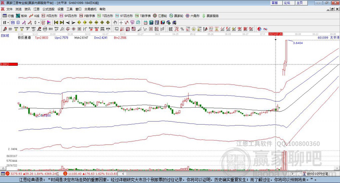
Task: Select the hand pan tool
Action: 115,23
